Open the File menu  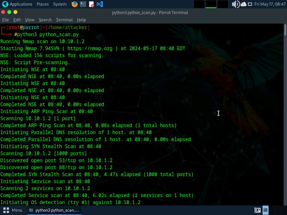click(x=6, y=20)
